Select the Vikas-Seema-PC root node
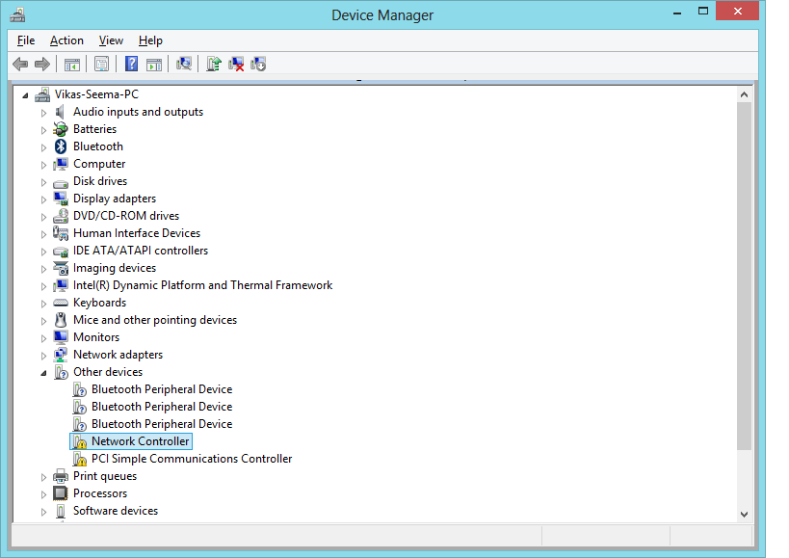The image size is (789, 558). point(97,94)
